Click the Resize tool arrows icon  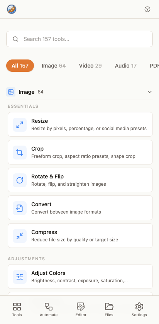point(20,125)
